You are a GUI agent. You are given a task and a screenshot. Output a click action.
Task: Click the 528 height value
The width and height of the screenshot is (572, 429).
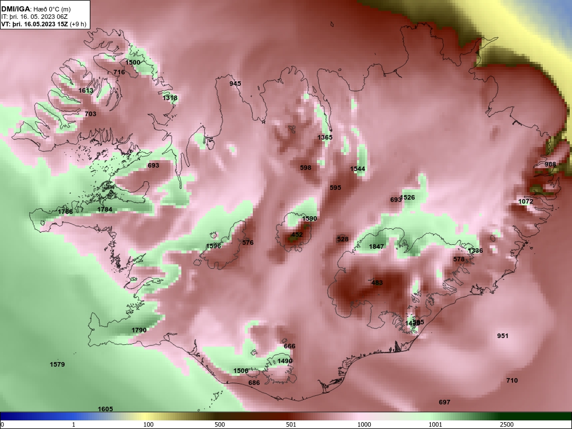pos(343,239)
